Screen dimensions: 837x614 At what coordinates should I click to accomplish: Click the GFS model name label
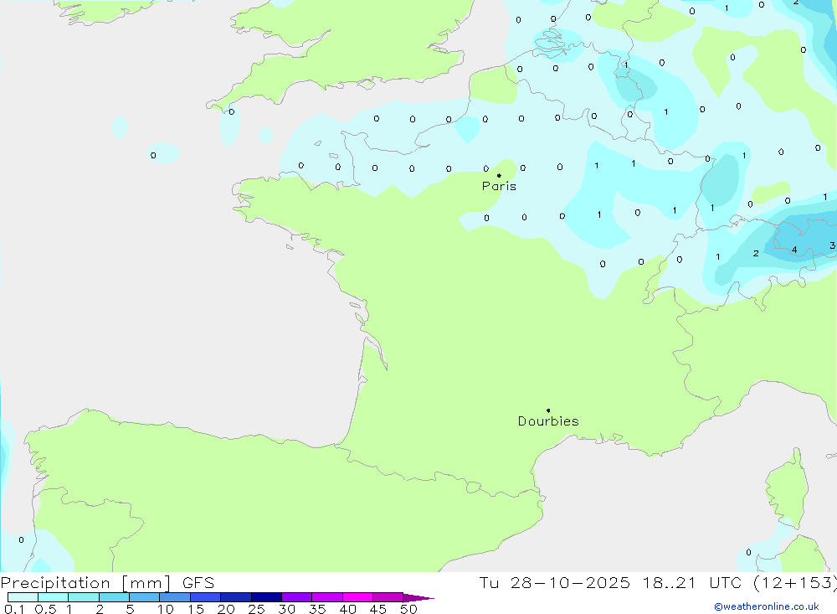point(198,583)
